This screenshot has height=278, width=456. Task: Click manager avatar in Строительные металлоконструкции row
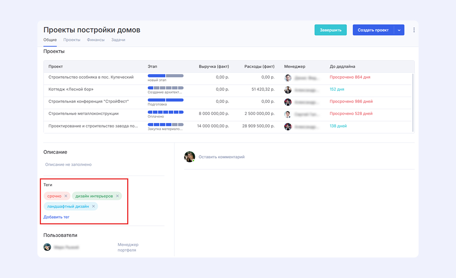pyautogui.click(x=288, y=114)
